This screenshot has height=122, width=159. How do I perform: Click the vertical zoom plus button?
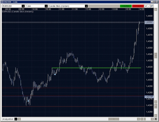click(x=156, y=105)
